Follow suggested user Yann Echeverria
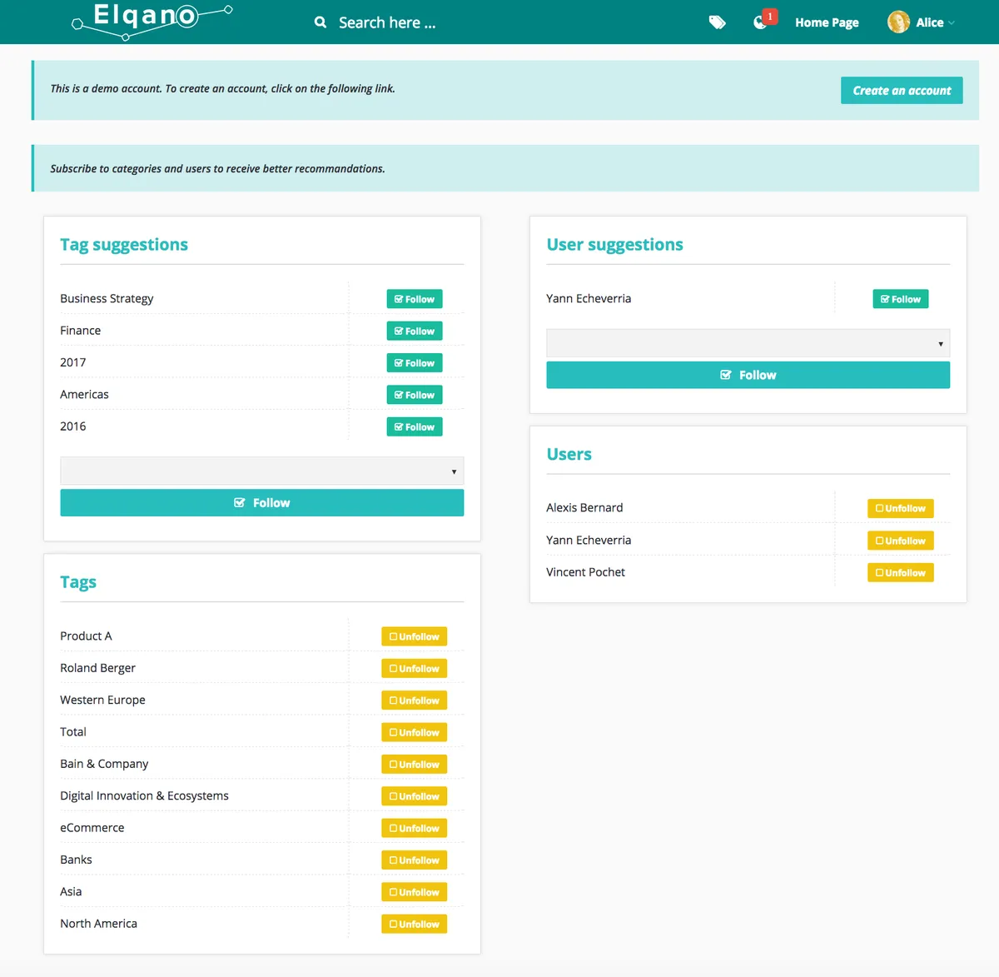999x977 pixels. pos(900,299)
